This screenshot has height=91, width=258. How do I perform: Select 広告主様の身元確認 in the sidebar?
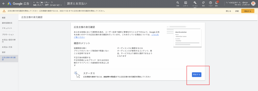pos(9,58)
